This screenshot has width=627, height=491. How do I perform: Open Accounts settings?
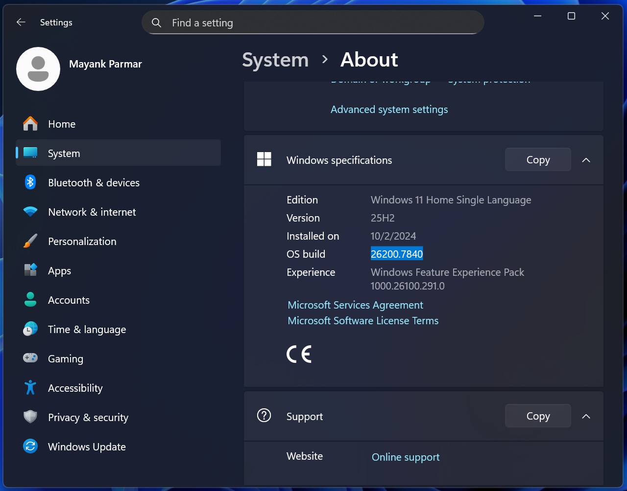[x=69, y=300]
